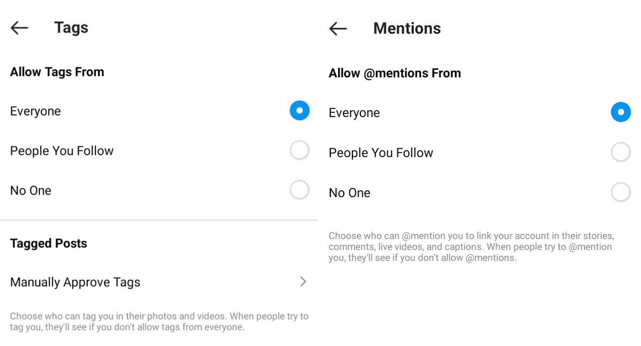Image resolution: width=641 pixels, height=346 pixels.
Task: Click the Mentions page title
Action: click(x=407, y=28)
